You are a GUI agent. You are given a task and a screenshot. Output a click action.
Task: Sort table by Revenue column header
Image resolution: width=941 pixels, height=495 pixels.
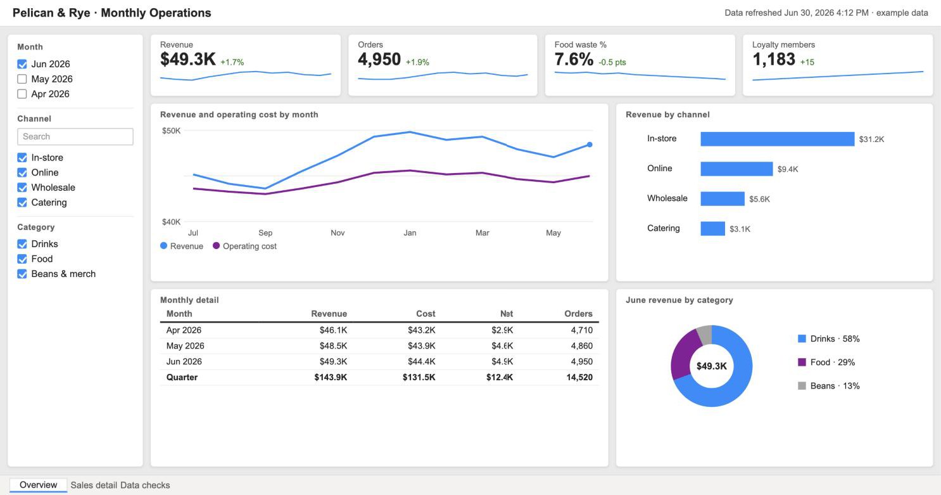(x=329, y=314)
